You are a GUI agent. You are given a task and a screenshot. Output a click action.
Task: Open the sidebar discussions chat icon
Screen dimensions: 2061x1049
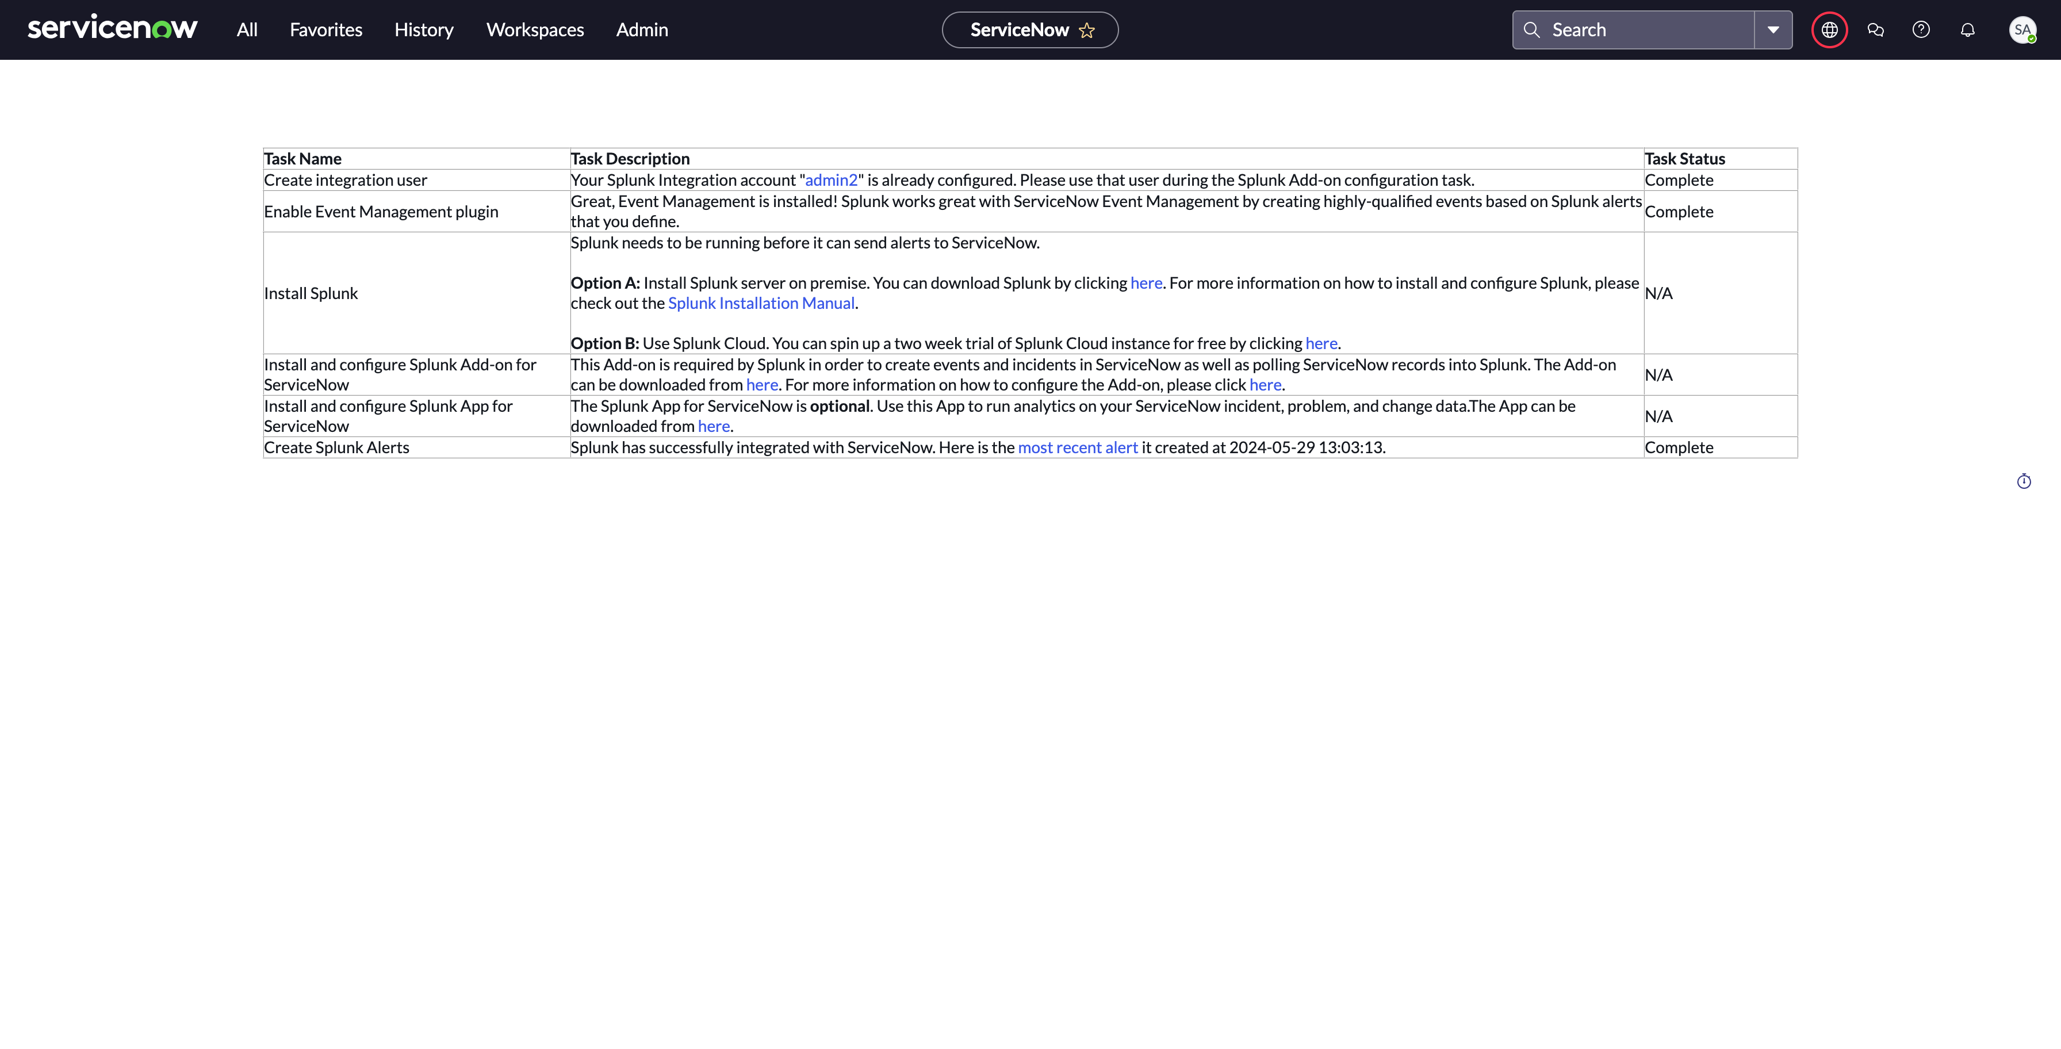1875,29
